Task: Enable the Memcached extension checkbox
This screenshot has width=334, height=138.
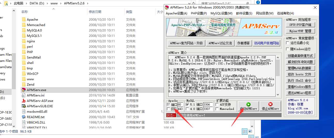Action: (217, 109)
